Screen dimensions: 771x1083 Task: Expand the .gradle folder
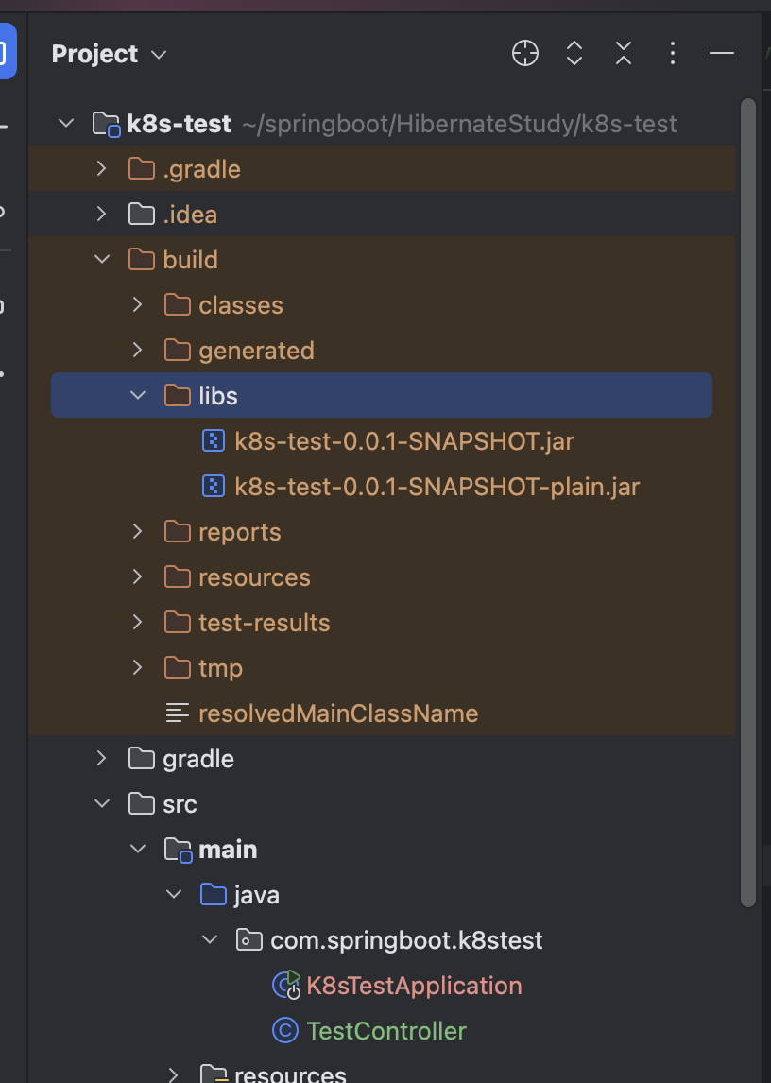click(x=102, y=169)
